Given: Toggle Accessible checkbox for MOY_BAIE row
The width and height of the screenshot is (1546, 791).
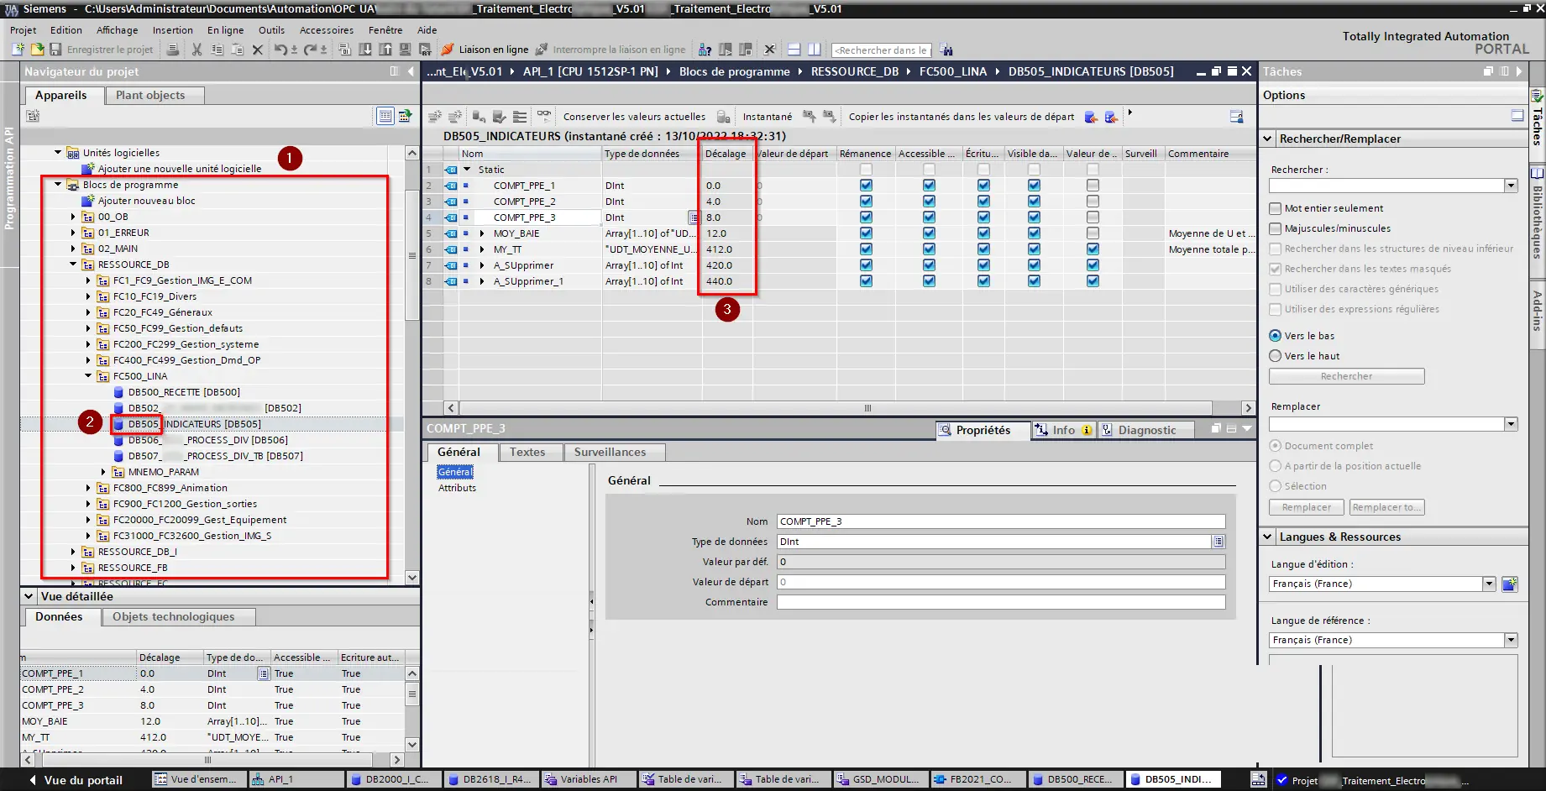Looking at the screenshot, I should click(x=929, y=233).
